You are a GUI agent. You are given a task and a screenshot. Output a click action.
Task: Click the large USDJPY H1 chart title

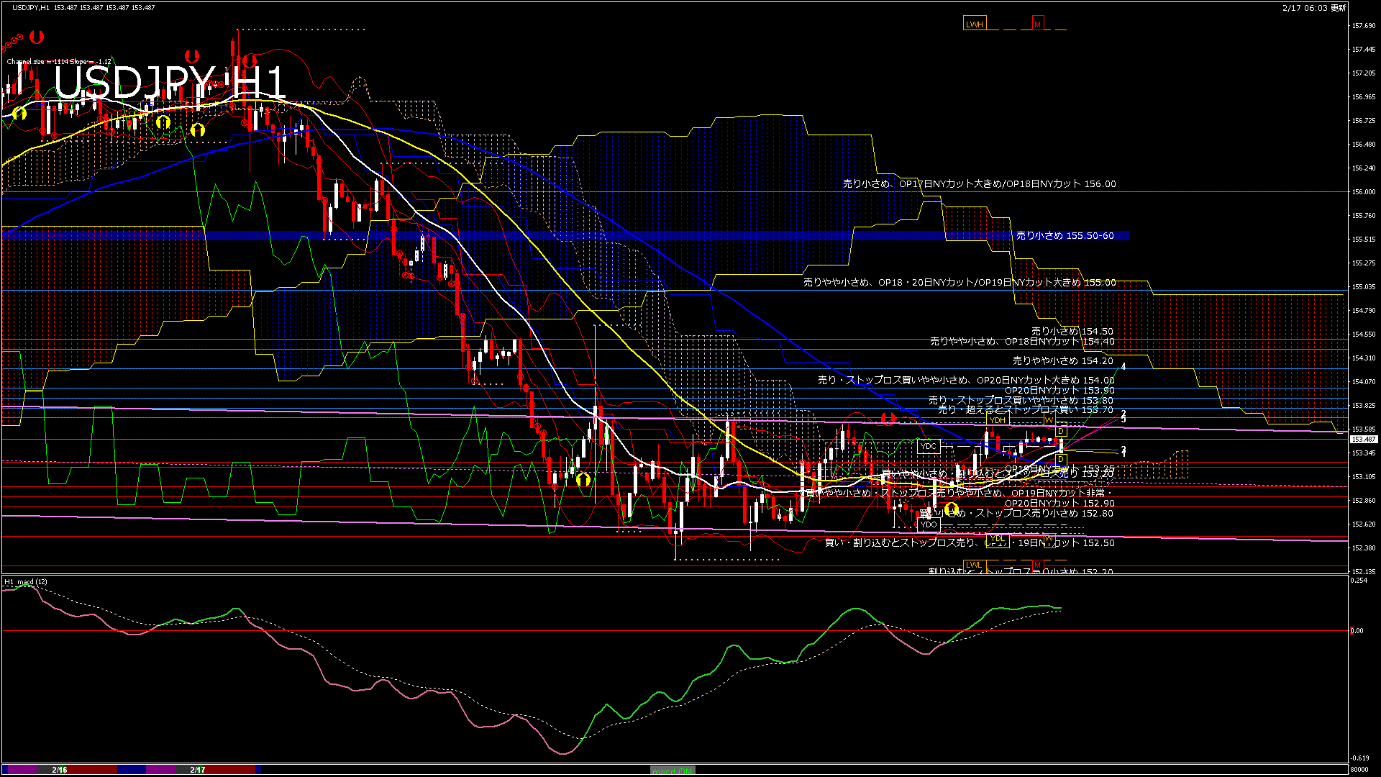coord(170,82)
